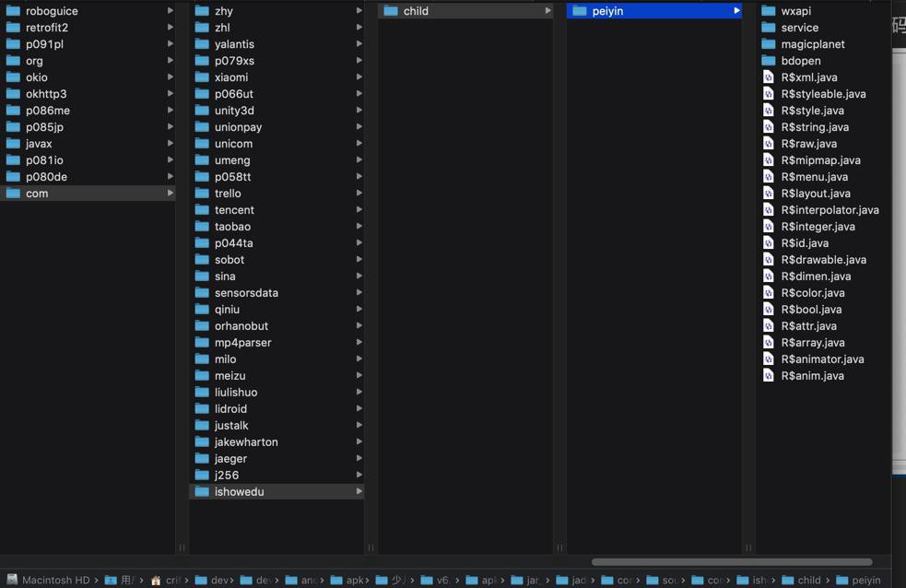The height and width of the screenshot is (588, 906).
Task: Click the first column resize handle
Action: point(182,547)
